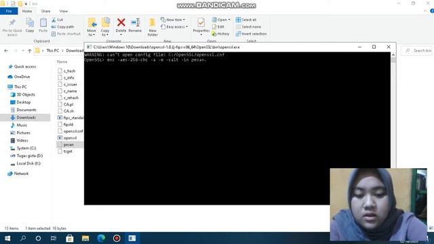
Task: Open Local Disk (K:) drive
Action: click(x=26, y=163)
